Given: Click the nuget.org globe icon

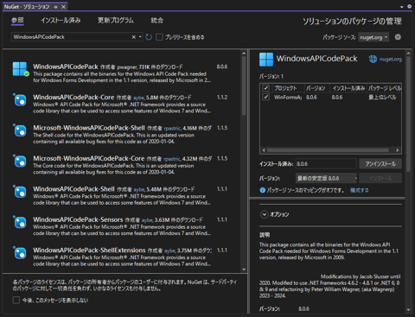Looking at the screenshot, I should click(373, 59).
